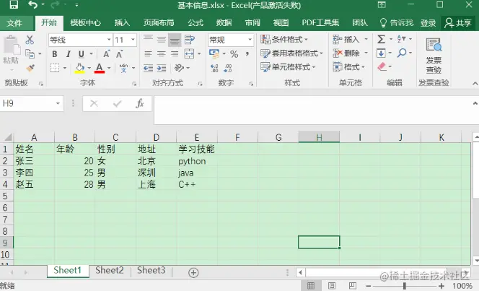Click the 格式 cells button
The image size is (479, 291).
click(349, 66)
